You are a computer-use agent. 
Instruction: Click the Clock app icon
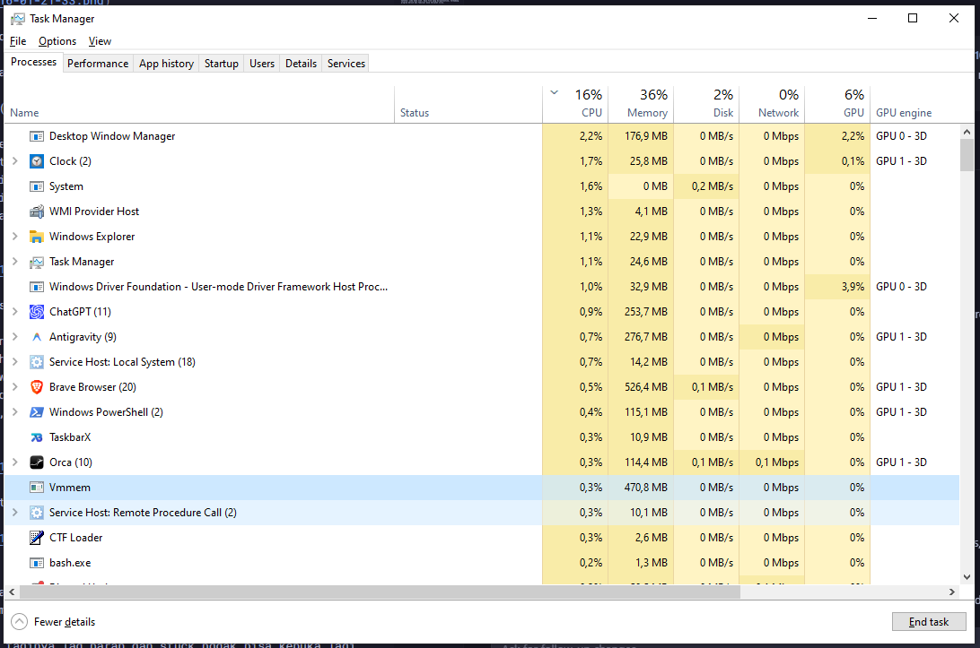point(37,161)
